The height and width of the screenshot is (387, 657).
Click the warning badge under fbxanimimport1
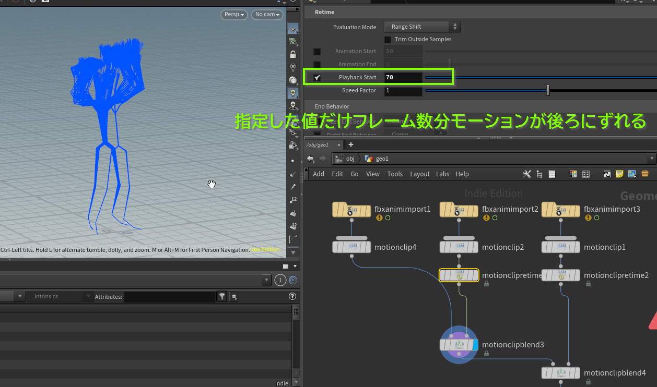379,218
